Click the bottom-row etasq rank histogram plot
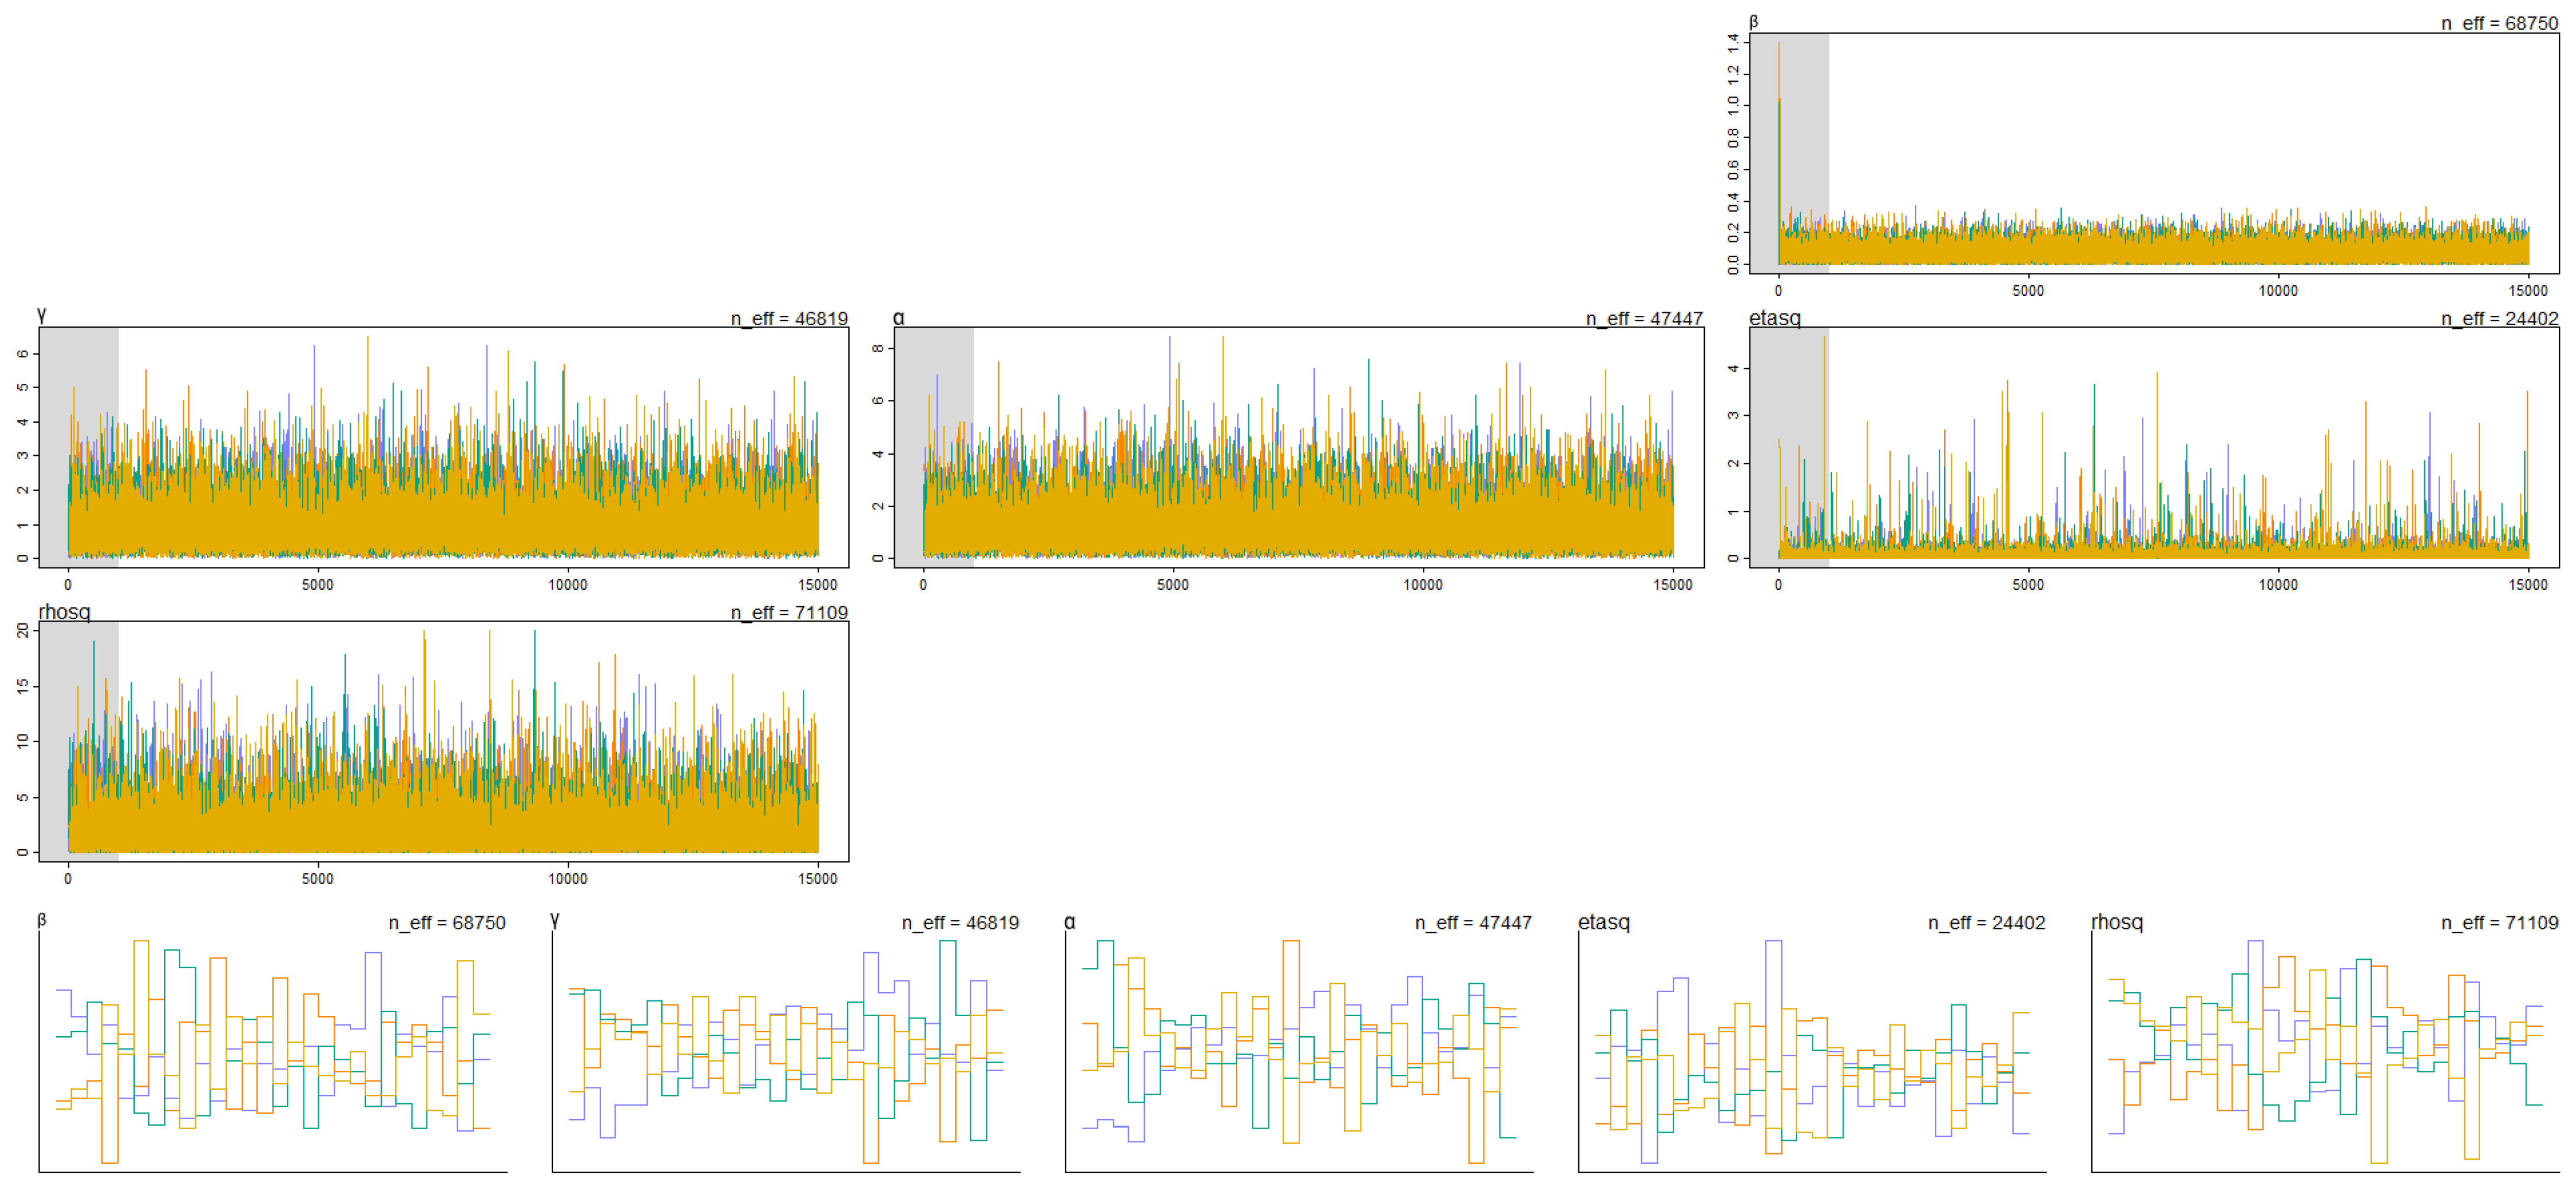Image resolution: width=2576 pixels, height=1185 pixels. [x=1812, y=1050]
